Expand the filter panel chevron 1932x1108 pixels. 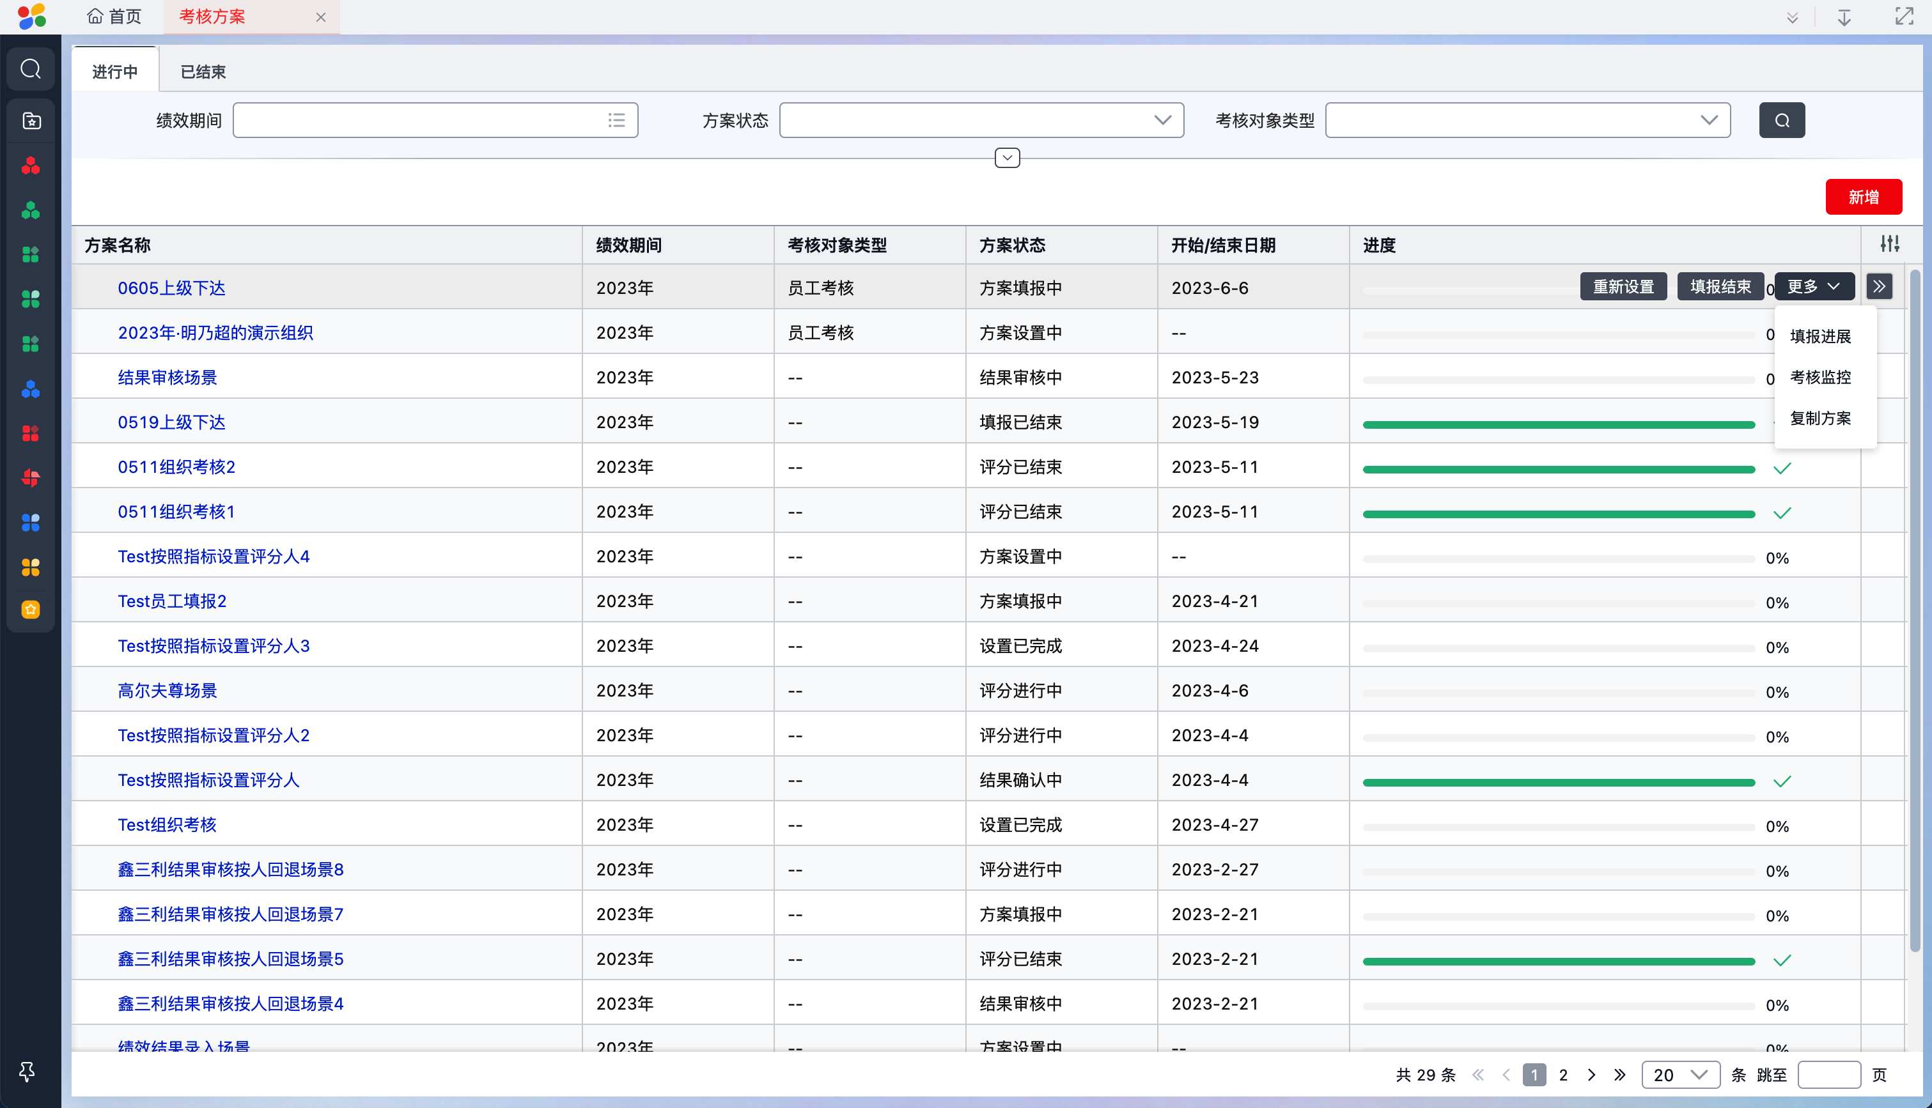coord(1007,158)
